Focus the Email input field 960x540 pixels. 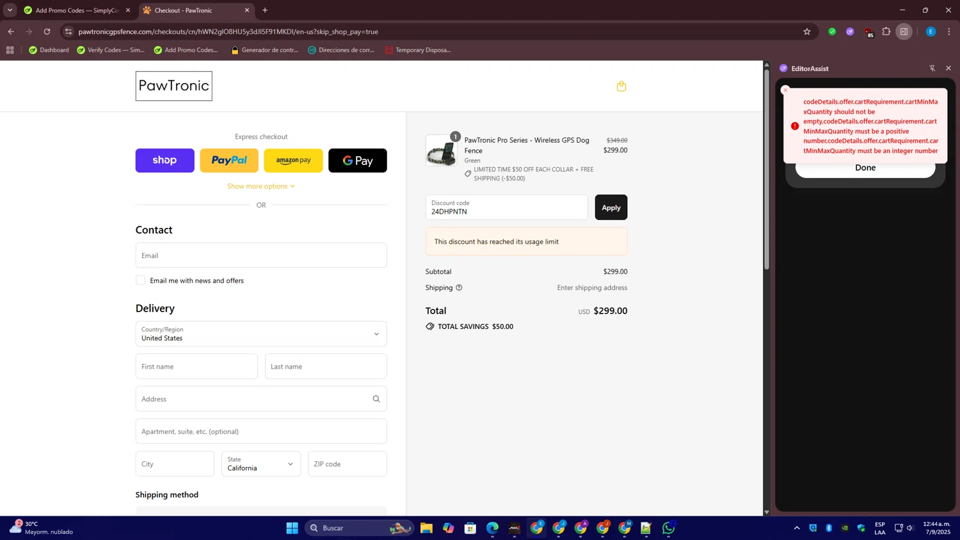pos(261,255)
